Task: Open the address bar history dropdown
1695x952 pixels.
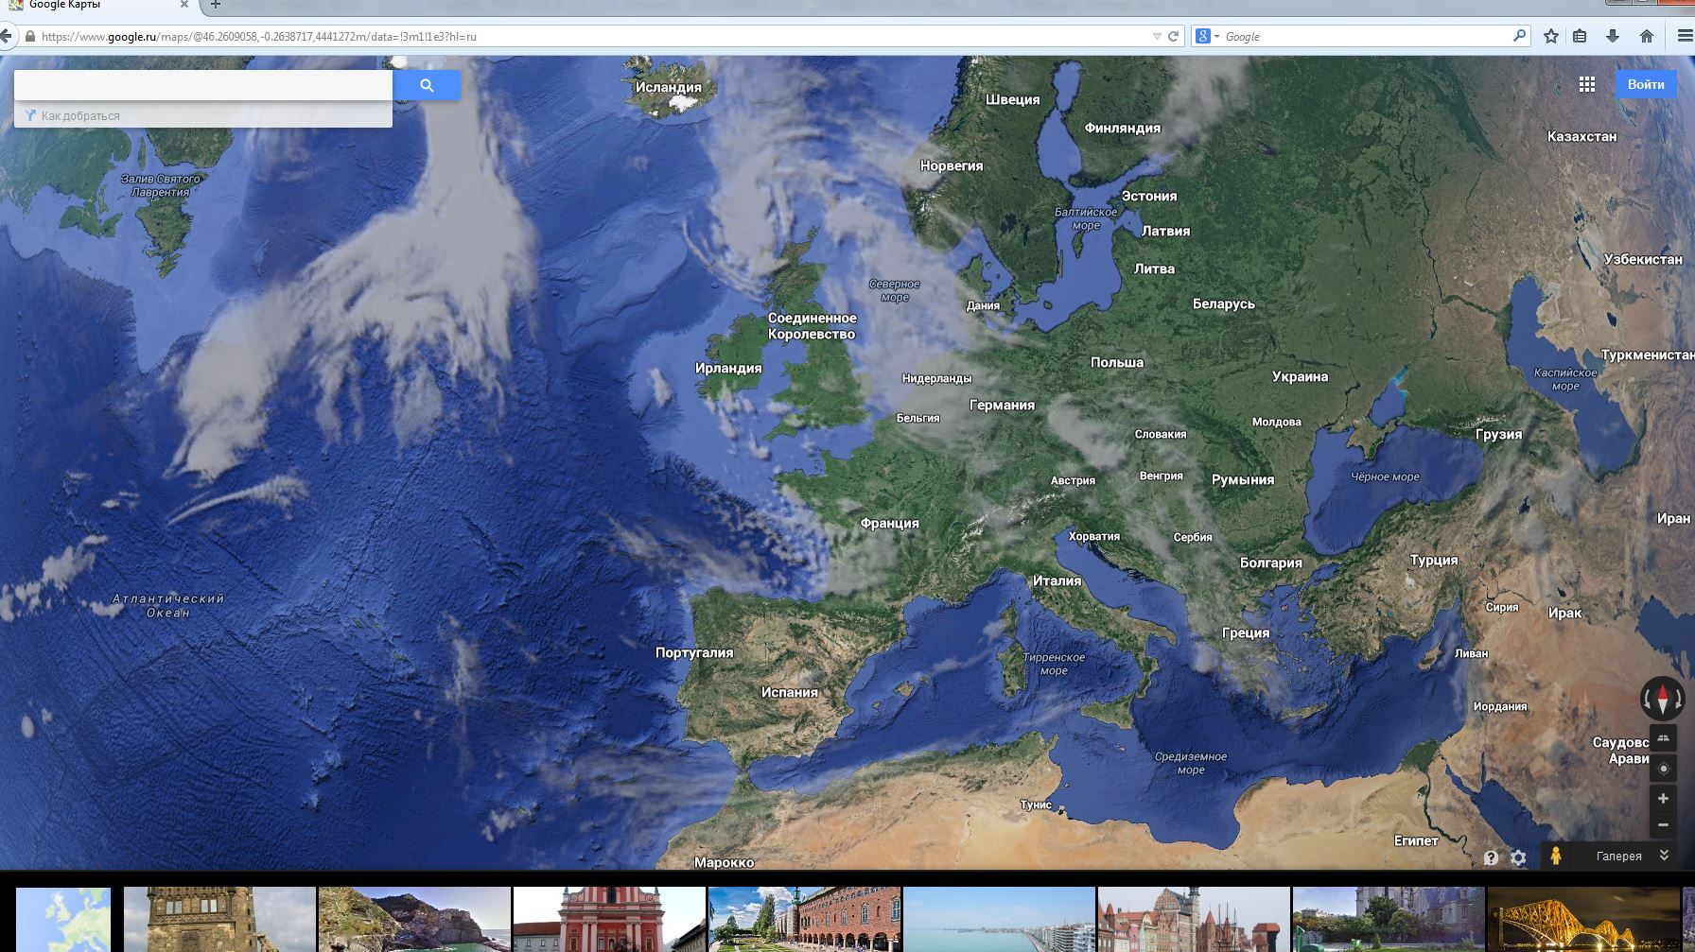Action: pyautogui.click(x=1157, y=37)
